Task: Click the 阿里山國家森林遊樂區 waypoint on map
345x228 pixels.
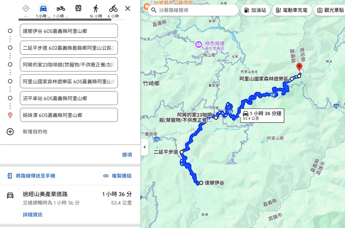Action: click(x=292, y=79)
